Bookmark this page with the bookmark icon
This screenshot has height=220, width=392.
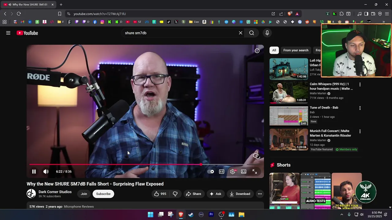pos(60,14)
